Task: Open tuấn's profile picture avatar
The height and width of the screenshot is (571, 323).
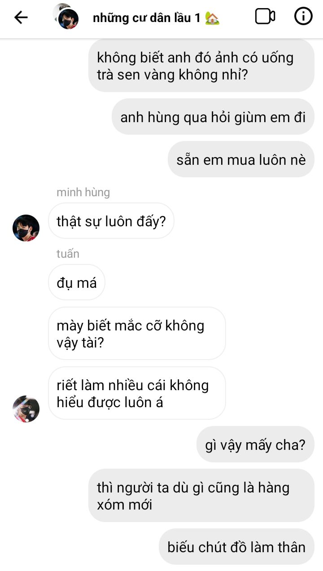Action: point(26,409)
